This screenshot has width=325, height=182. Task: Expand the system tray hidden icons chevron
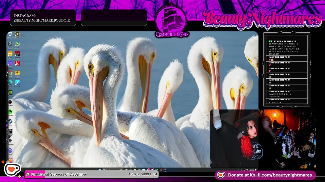238,170
